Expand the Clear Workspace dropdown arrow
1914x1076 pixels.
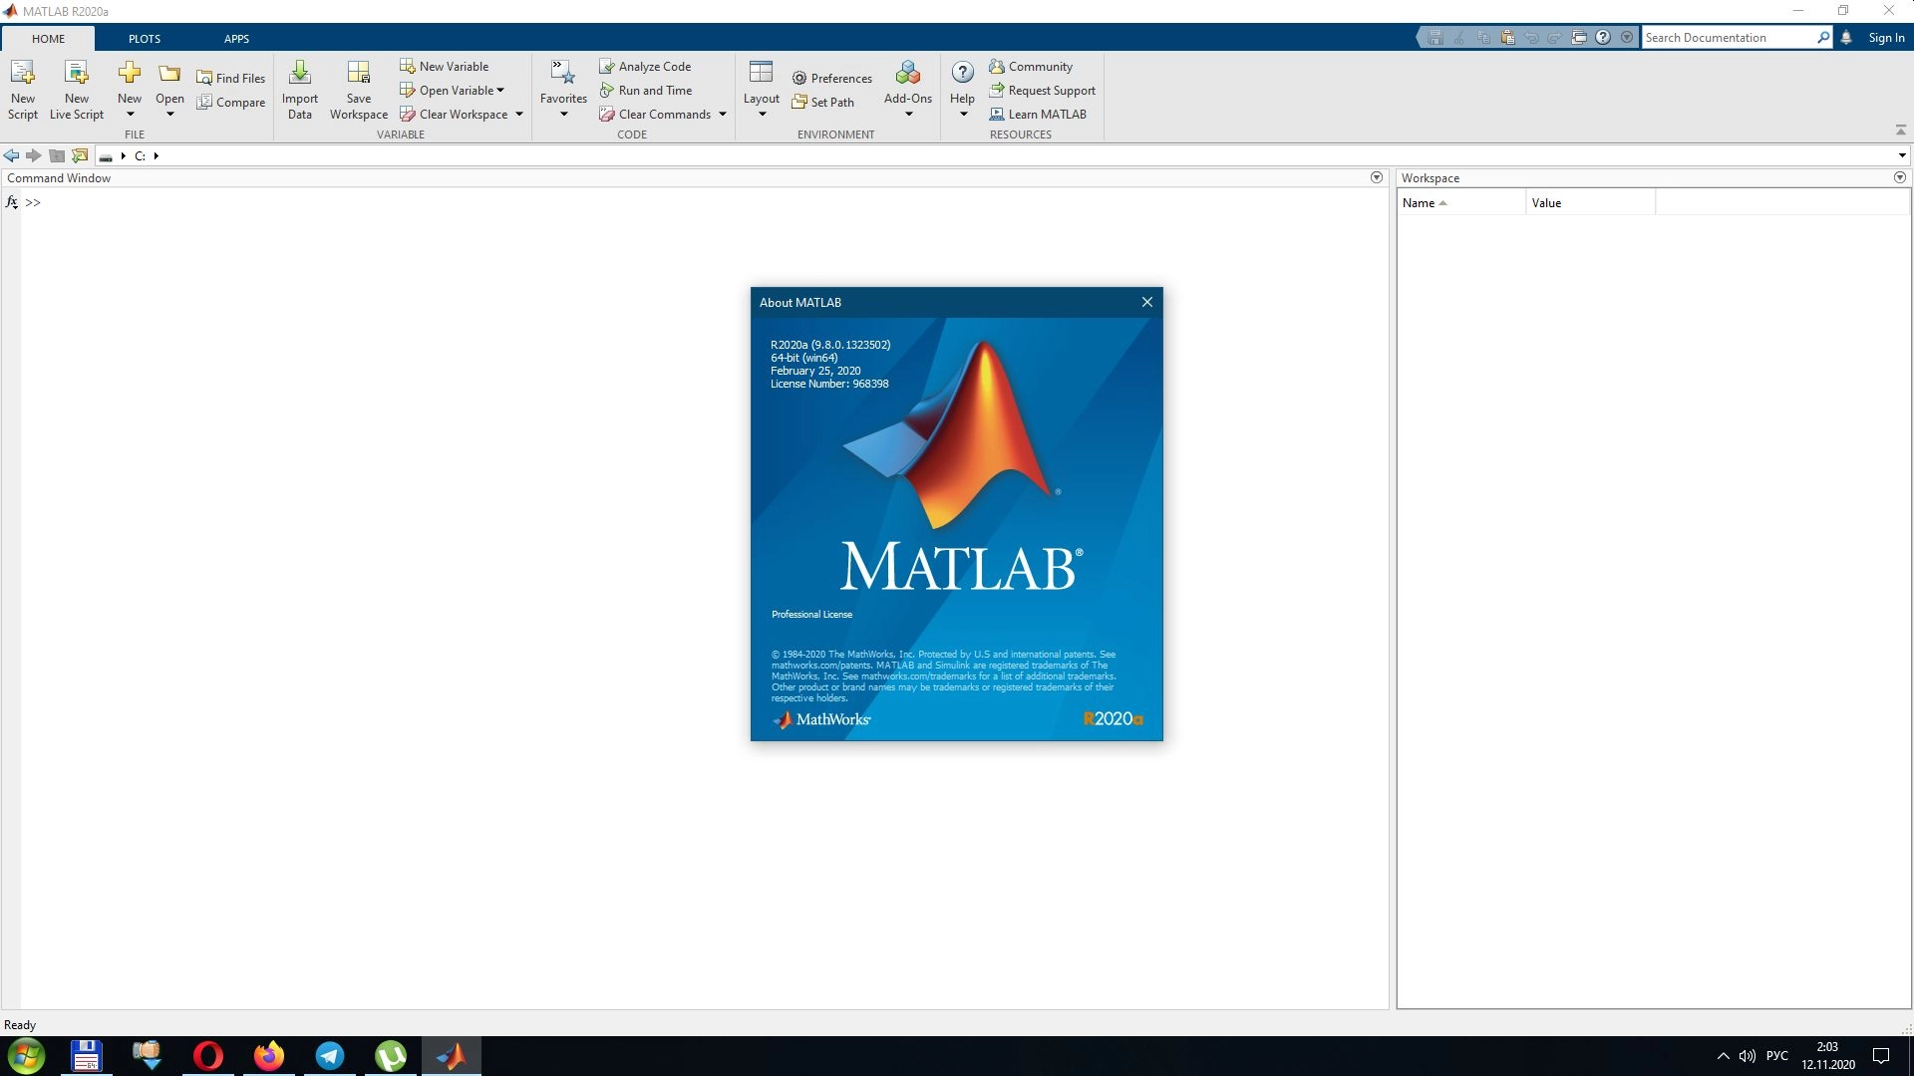point(519,114)
